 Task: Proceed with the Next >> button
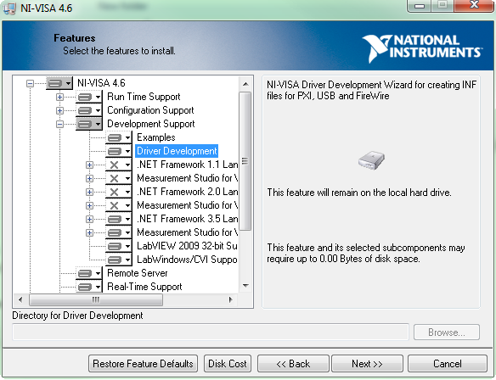click(367, 364)
